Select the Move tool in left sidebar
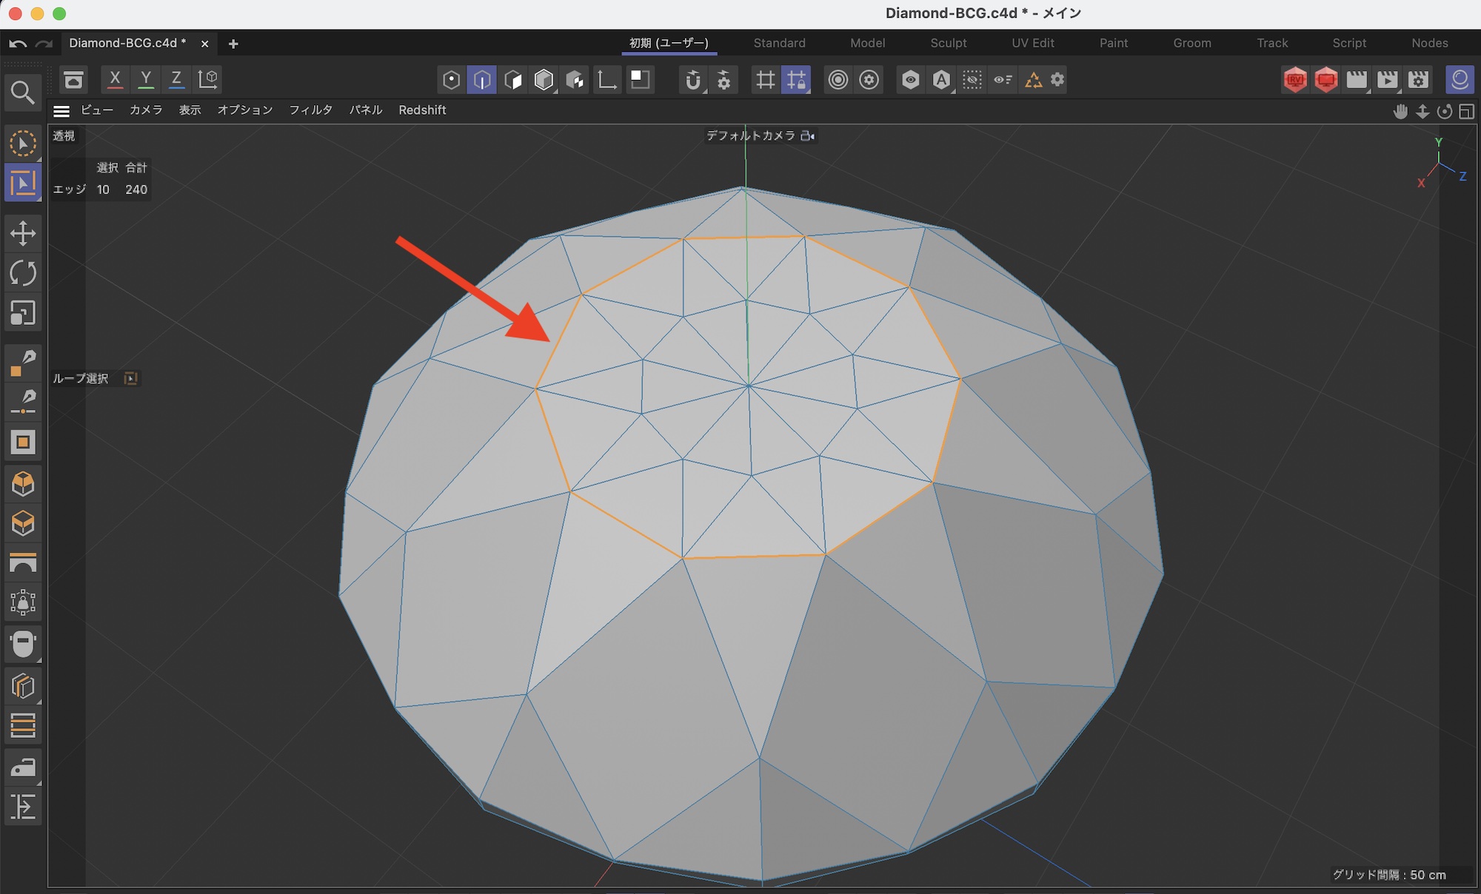This screenshot has width=1481, height=894. pos(23,233)
